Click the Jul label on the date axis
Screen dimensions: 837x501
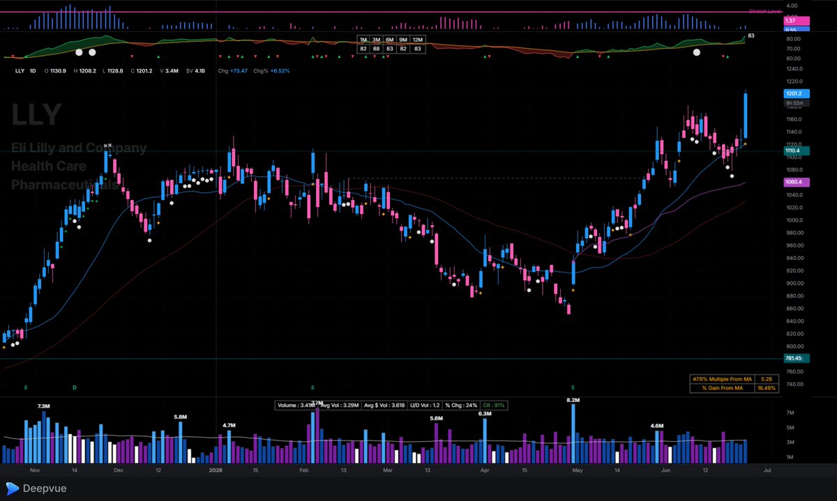click(x=767, y=470)
